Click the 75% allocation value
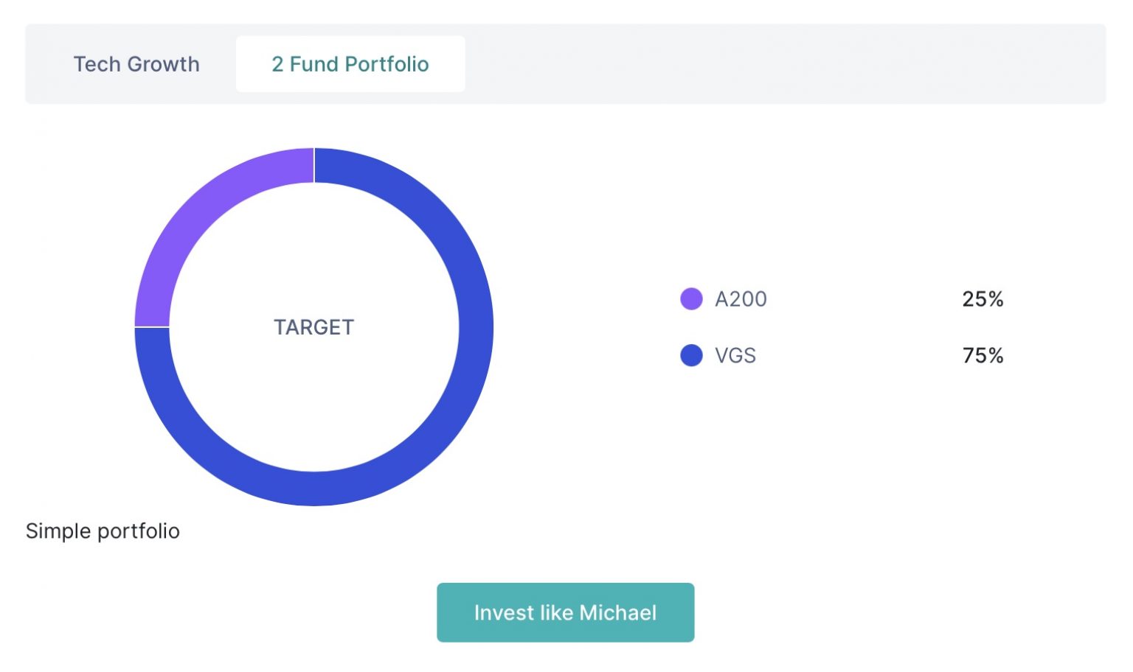The height and width of the screenshot is (672, 1133). [x=983, y=355]
